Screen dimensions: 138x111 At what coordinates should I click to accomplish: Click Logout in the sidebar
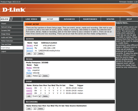coord(12,52)
